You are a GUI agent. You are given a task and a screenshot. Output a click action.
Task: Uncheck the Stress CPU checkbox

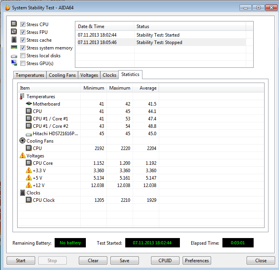pos(23,24)
